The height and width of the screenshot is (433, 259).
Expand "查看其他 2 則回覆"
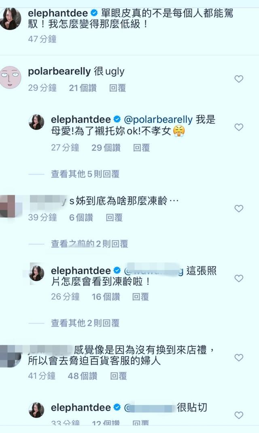(x=85, y=323)
